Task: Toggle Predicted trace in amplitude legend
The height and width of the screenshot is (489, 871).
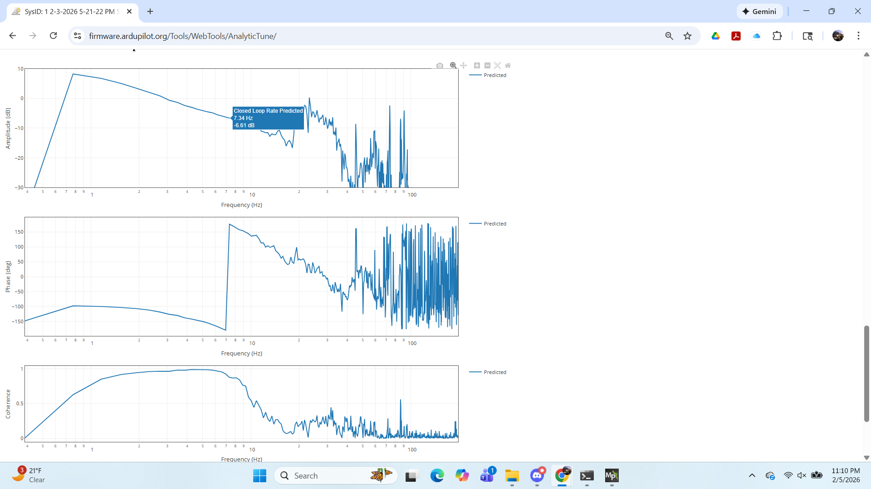Action: [494, 75]
